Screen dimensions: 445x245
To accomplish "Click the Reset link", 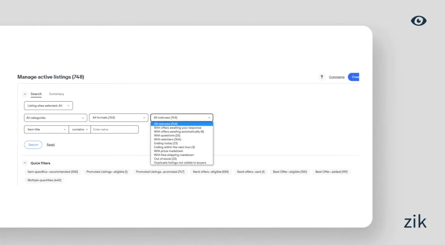I will (51, 145).
